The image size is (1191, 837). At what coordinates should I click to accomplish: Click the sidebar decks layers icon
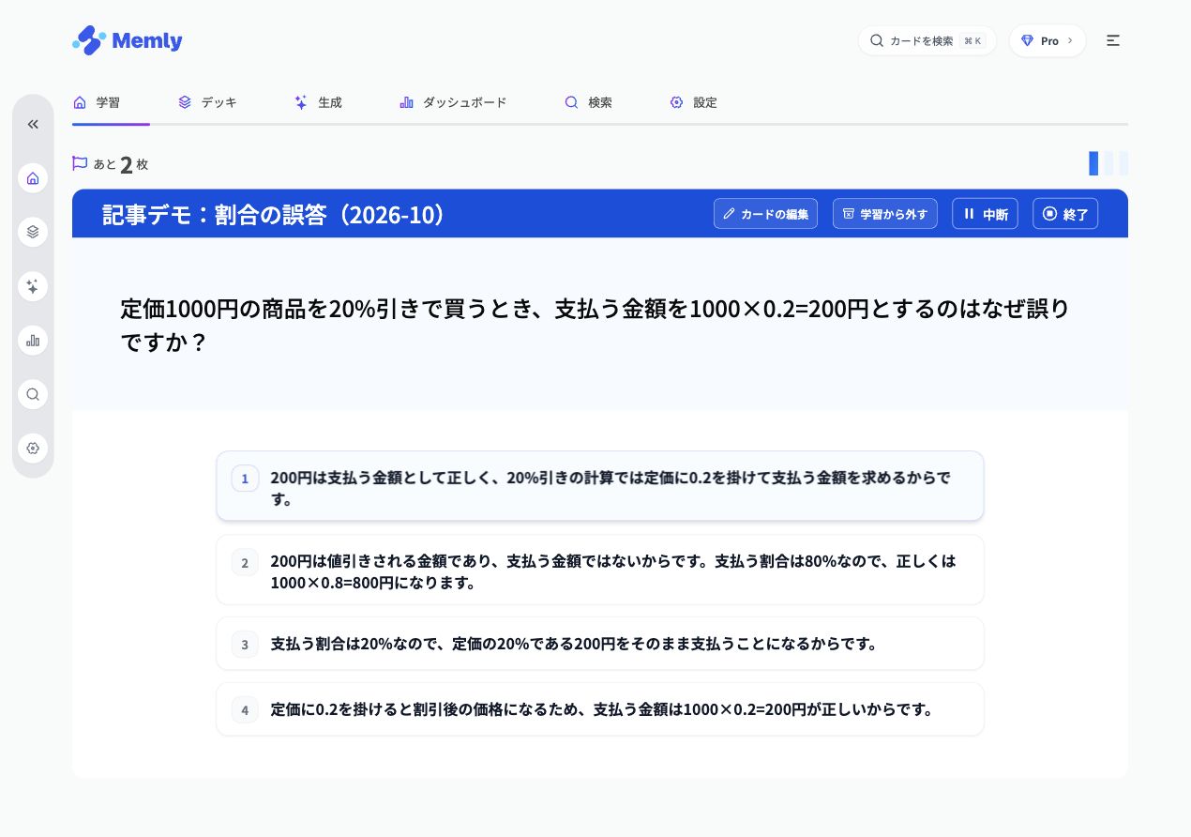coord(33,232)
